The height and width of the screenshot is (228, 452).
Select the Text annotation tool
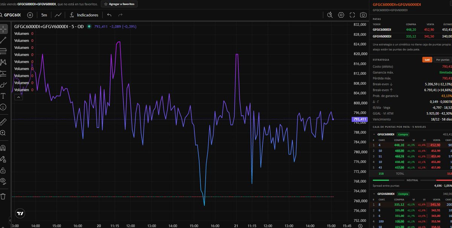coord(3,96)
